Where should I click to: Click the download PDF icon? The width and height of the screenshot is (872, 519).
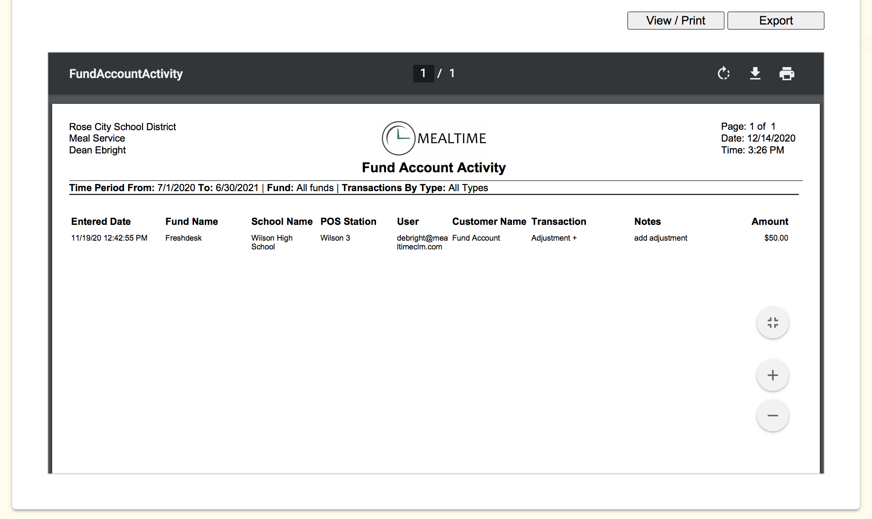click(x=755, y=73)
